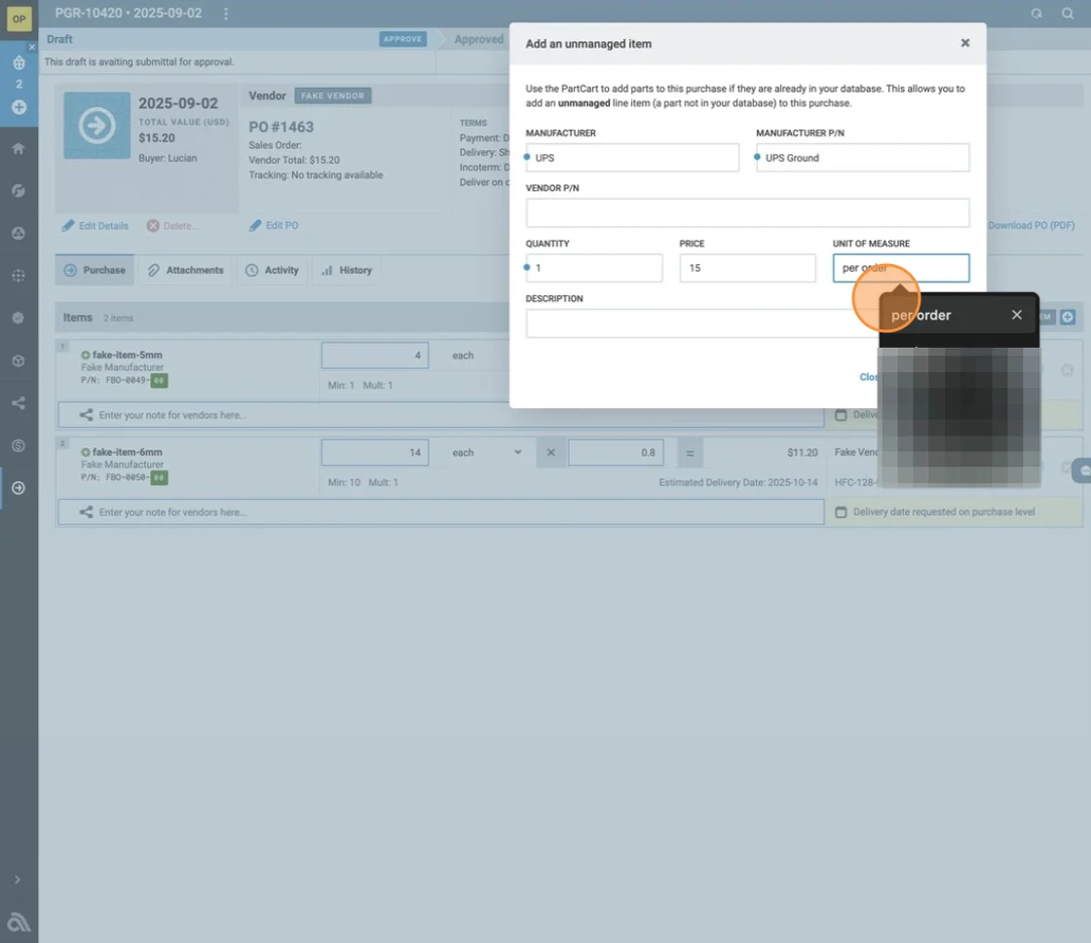Close the 'per order' tooltip popup
The image size is (1091, 943).
(1016, 315)
